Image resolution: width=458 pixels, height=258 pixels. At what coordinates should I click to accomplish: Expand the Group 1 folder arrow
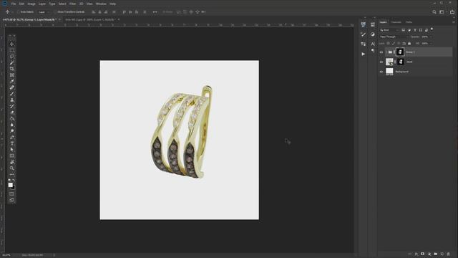click(386, 52)
